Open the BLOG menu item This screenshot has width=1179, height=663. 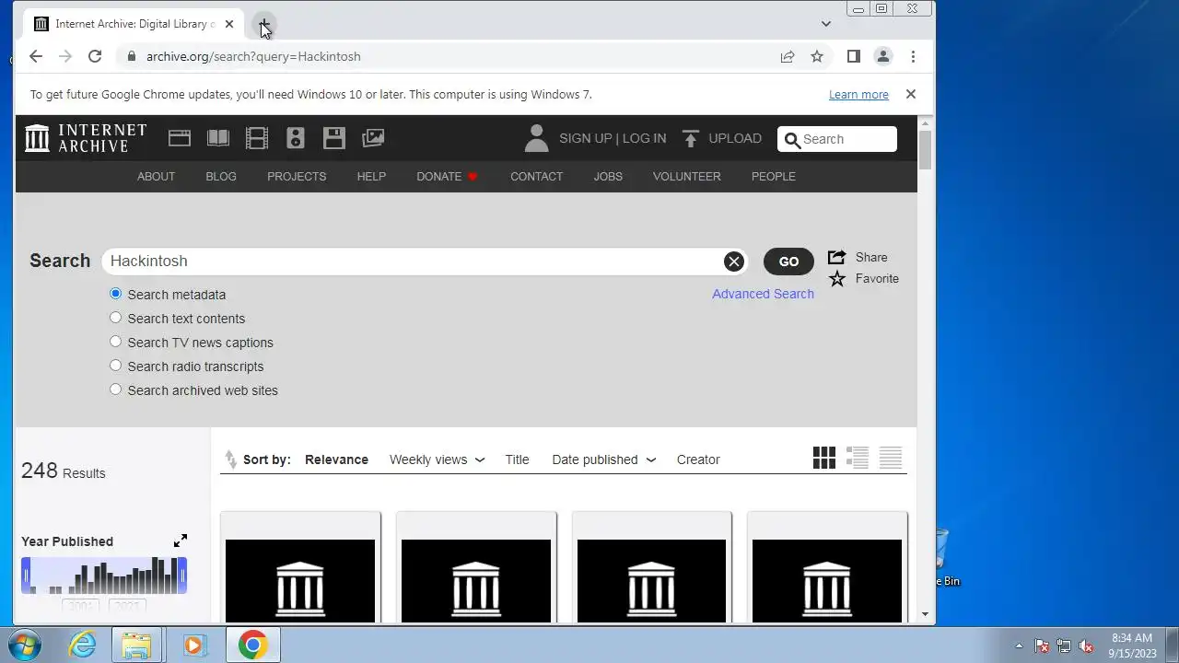click(221, 177)
